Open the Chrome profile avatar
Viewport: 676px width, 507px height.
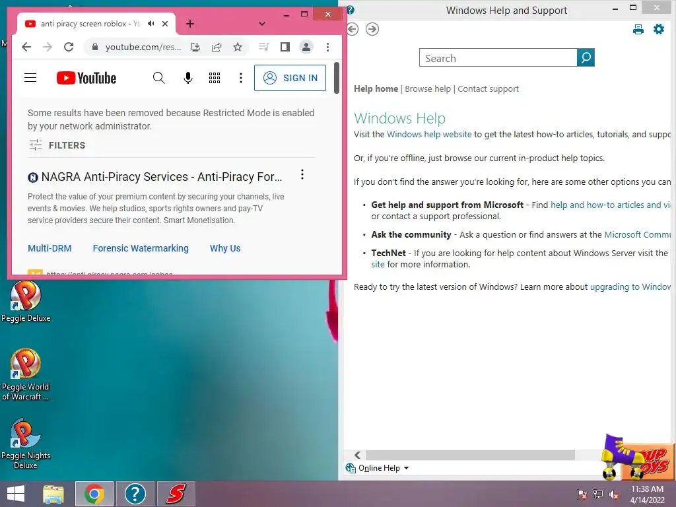306,47
